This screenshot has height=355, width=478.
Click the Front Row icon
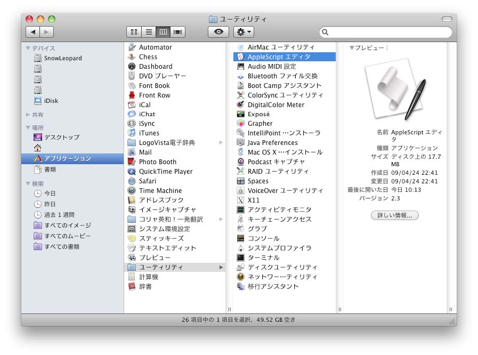132,95
